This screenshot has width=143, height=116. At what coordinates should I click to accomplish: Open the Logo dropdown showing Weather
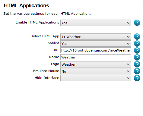tap(96, 64)
